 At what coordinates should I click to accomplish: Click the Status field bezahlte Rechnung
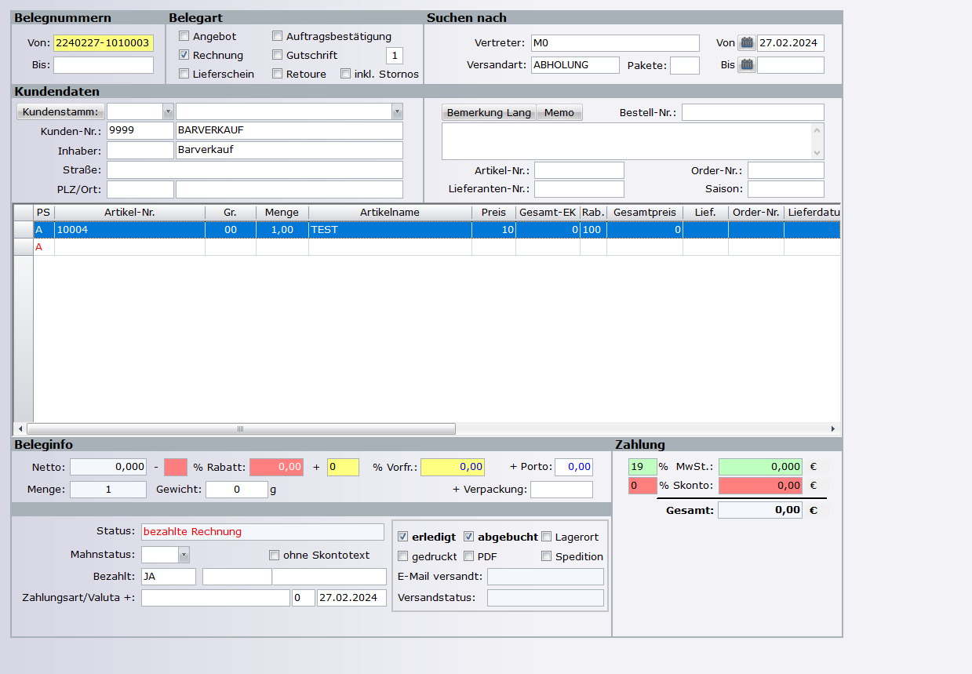pyautogui.click(x=263, y=531)
